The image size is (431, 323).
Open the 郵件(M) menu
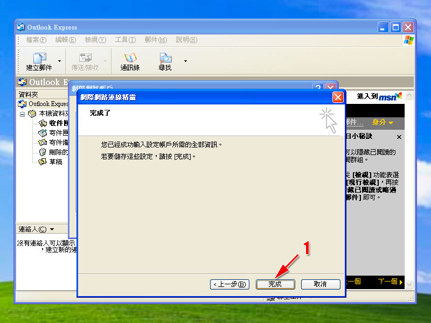(156, 40)
